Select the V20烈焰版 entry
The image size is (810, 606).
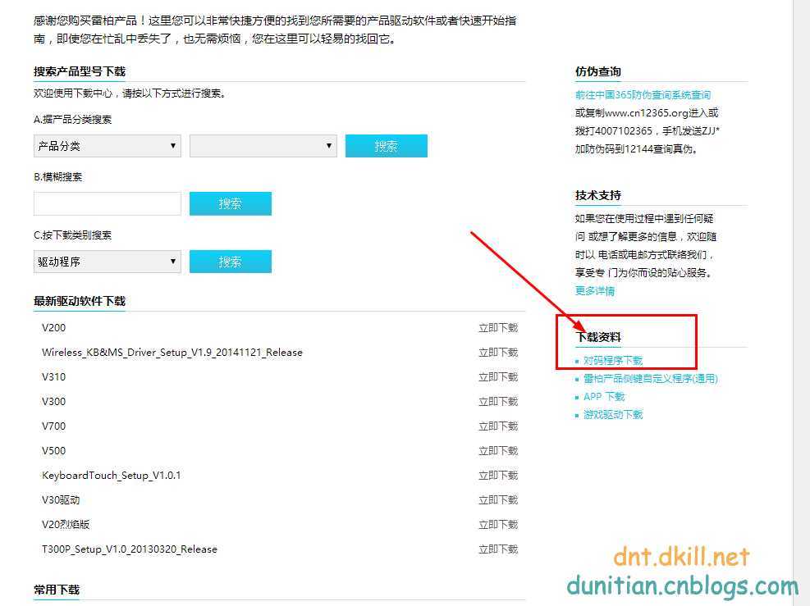point(66,525)
